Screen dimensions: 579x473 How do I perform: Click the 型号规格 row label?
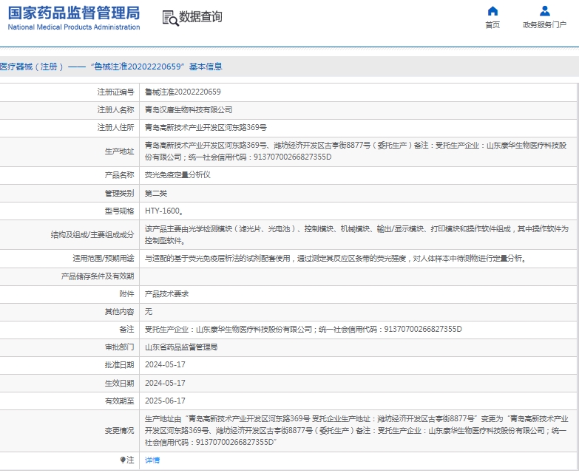click(119, 211)
